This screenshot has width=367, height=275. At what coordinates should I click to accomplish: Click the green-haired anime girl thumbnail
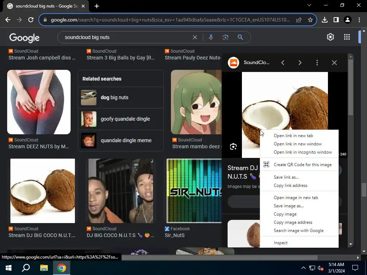[x=196, y=102]
